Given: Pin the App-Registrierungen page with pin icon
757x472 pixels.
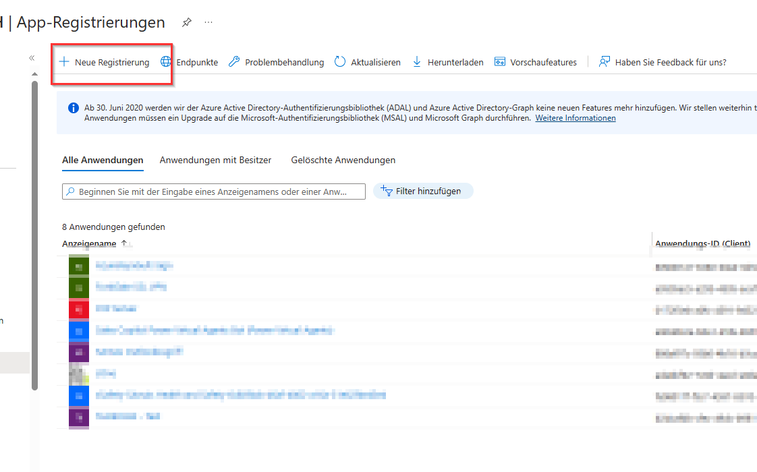Looking at the screenshot, I should coord(187,22).
